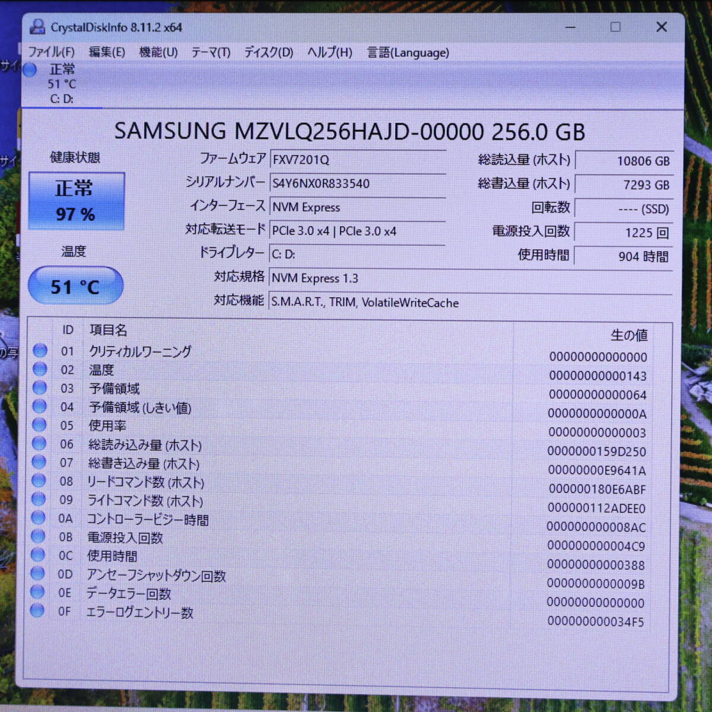
Task: Select raw value 00000000E9641A
Action: (597, 471)
